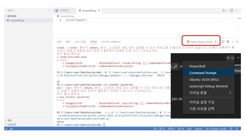
Task: Choose PowerShell from the terminal menu
Action: point(209,66)
